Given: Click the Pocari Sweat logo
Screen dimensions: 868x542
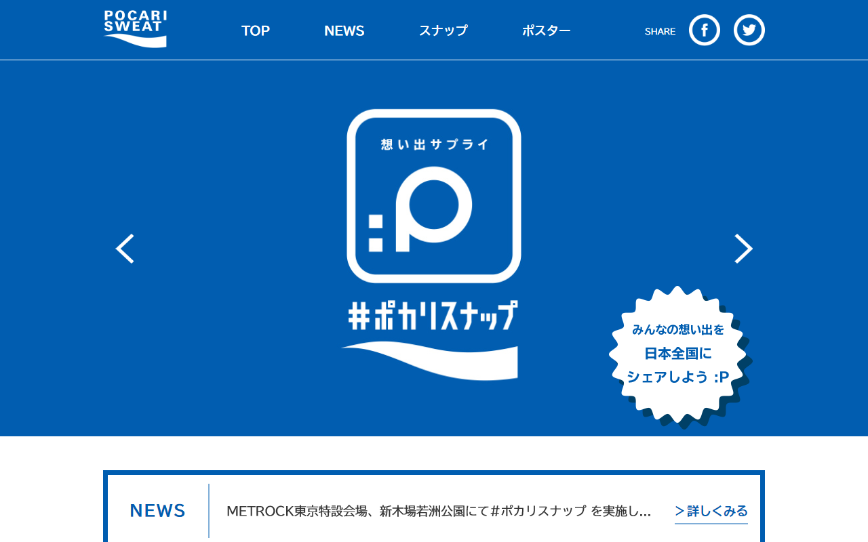Looking at the screenshot, I should (x=135, y=29).
